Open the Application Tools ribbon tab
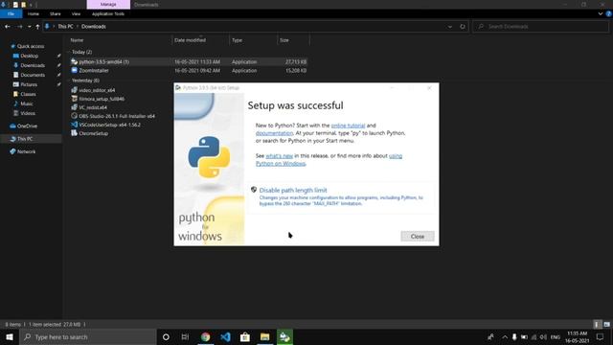This screenshot has width=613, height=345. pyautogui.click(x=108, y=13)
